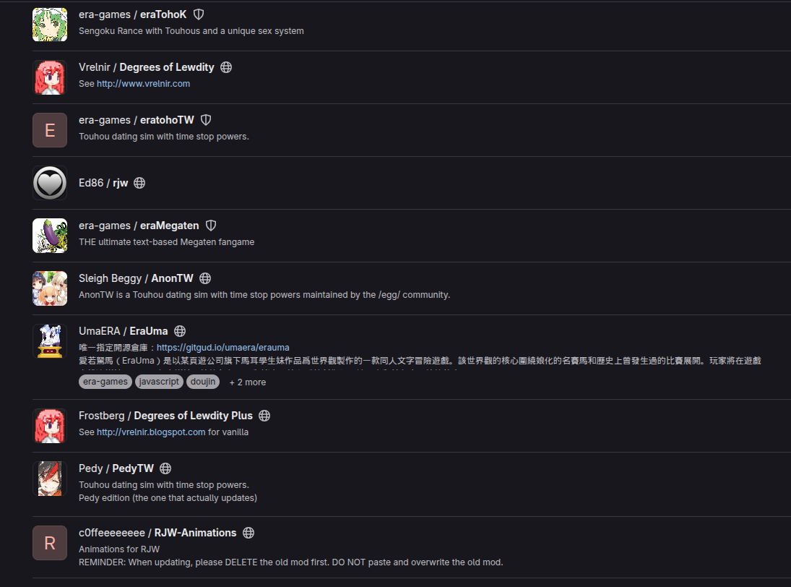Click the globe icon beside AnonTW

(205, 278)
